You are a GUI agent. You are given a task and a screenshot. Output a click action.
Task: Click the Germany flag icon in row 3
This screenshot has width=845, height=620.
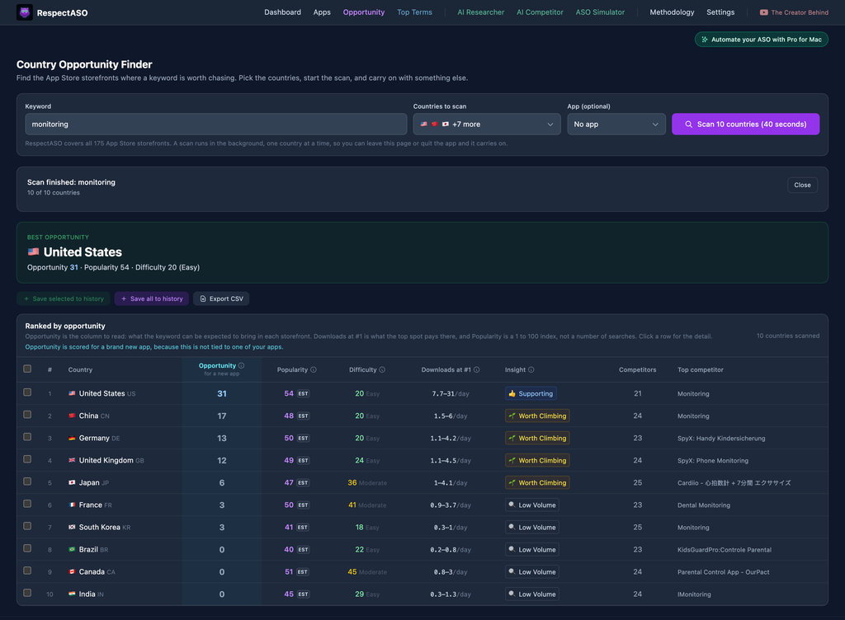pyautogui.click(x=72, y=438)
